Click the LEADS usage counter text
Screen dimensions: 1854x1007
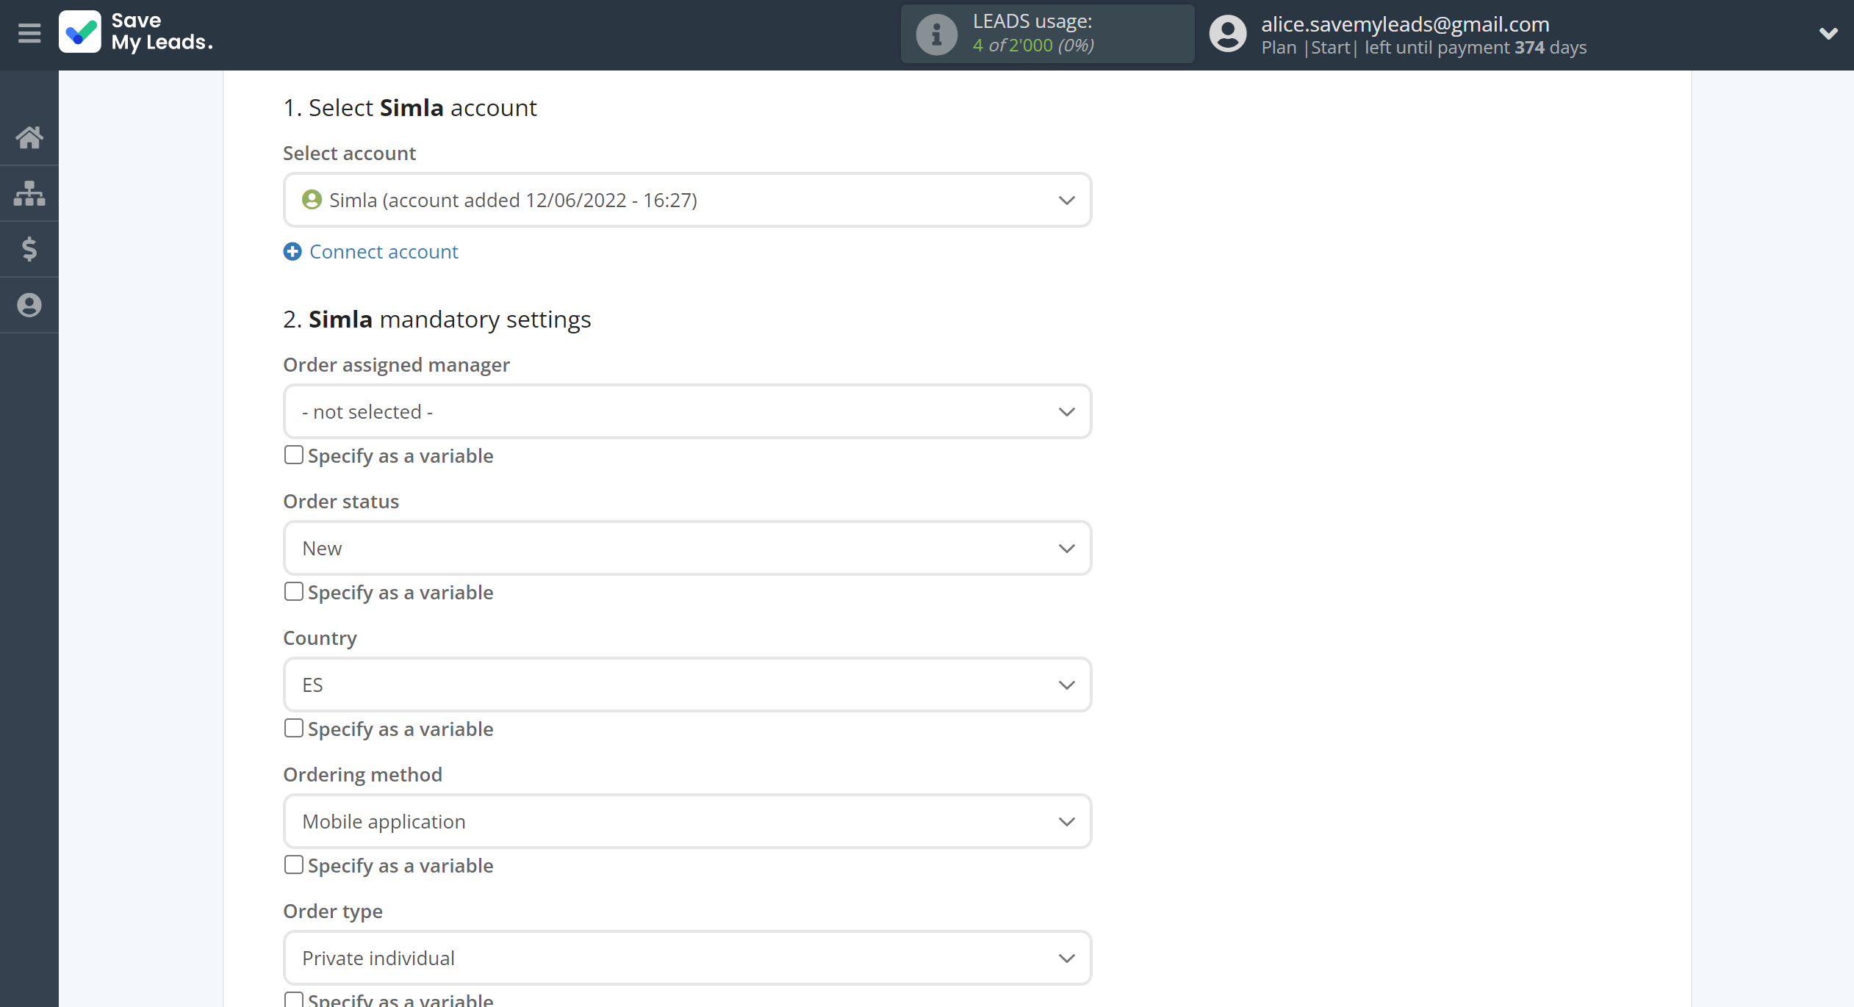tap(1033, 34)
